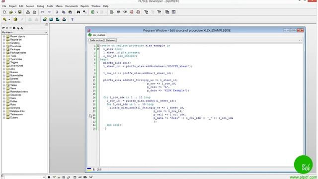The width and height of the screenshot is (318, 179).
Task: Click the eraser icon in the bottom search bar
Action: click(x=69, y=177)
